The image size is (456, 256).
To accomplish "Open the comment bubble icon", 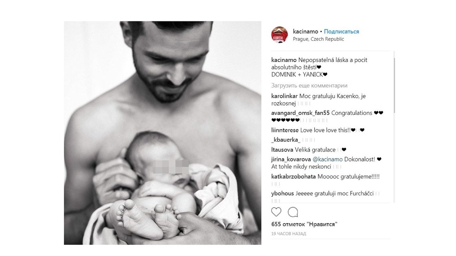I will tap(293, 212).
